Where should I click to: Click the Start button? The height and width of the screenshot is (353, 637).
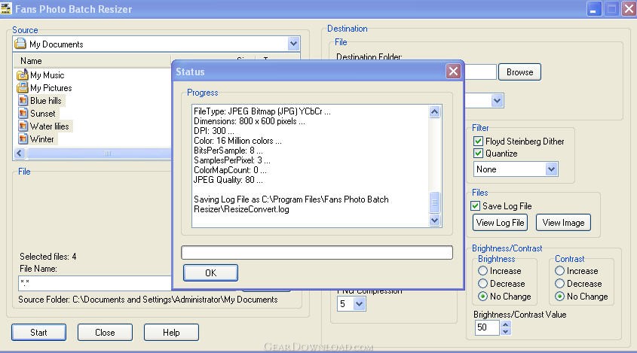[x=38, y=333]
